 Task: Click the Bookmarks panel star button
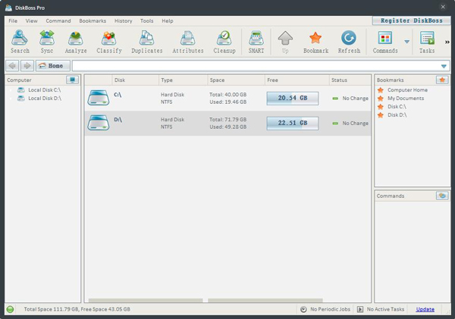click(x=442, y=80)
